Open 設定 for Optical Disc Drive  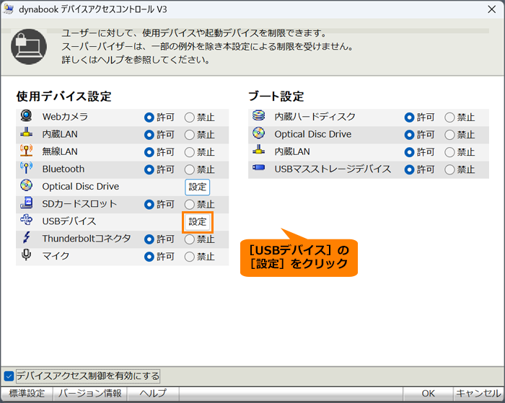(x=198, y=187)
